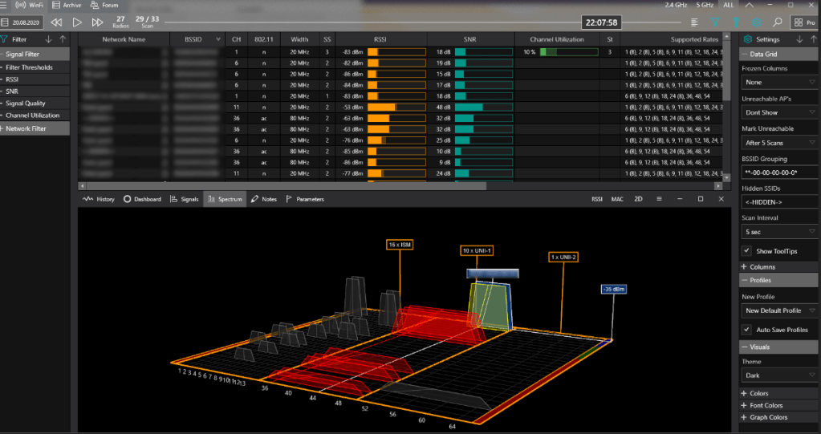Image resolution: width=821 pixels, height=434 pixels.
Task: Select the 5 GHz band filter
Action: (703, 5)
